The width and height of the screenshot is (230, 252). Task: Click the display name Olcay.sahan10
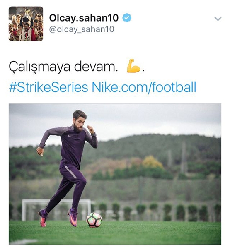coord(84,18)
